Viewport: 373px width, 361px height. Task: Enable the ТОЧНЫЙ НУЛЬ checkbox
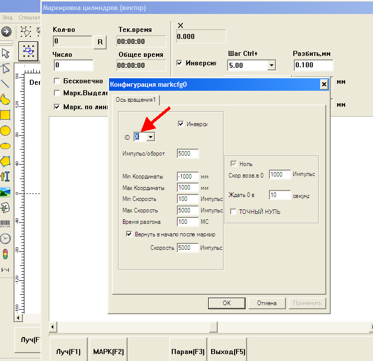[233, 212]
